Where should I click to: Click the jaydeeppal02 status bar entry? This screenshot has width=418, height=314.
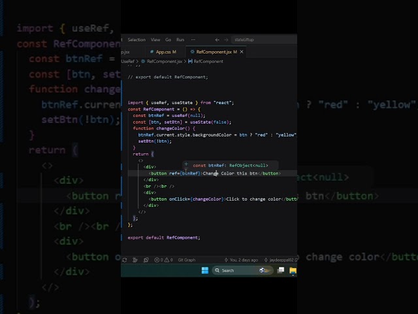point(280,260)
